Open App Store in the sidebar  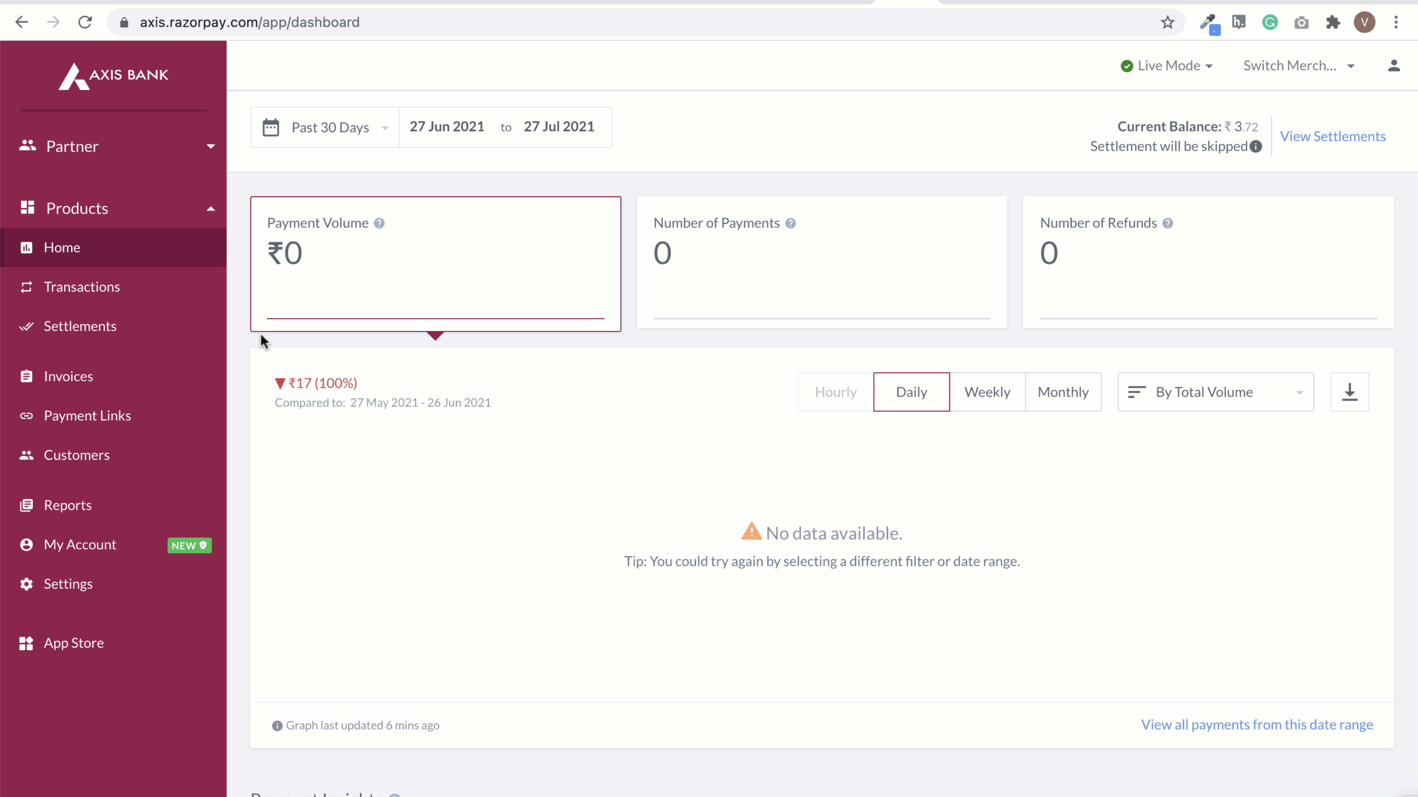coord(113,643)
